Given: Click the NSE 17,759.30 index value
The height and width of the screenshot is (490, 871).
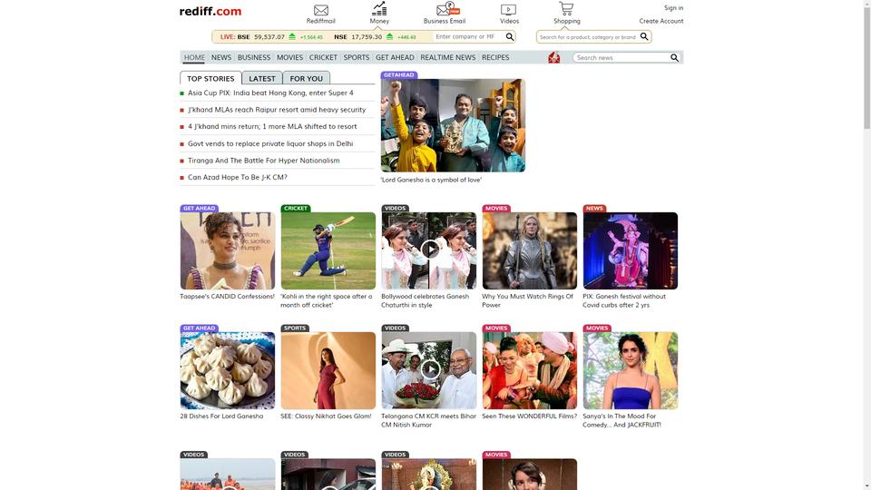Looking at the screenshot, I should click(367, 36).
